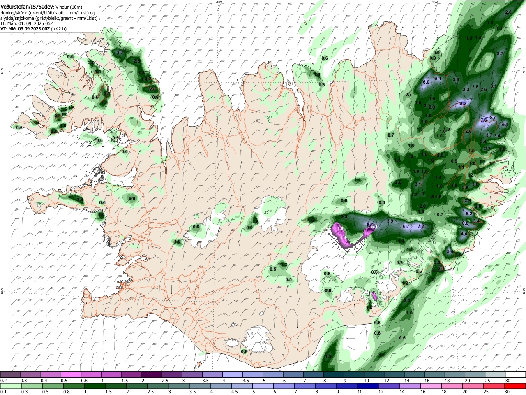This screenshot has width=526, height=395.
Task: Click the 'VT: Mið. 03.09.2025 00Z (+42 h)' line
Action: [34, 29]
